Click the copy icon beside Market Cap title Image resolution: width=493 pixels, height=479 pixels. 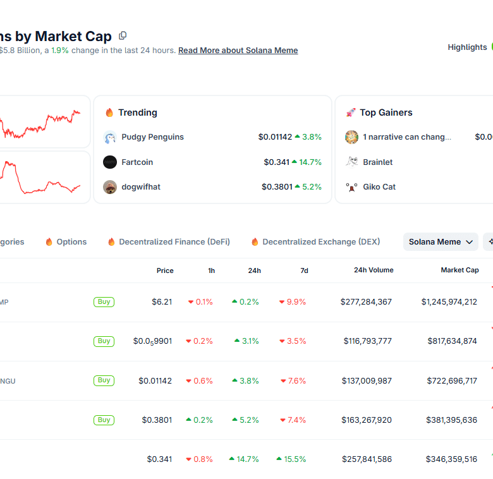coord(123,36)
